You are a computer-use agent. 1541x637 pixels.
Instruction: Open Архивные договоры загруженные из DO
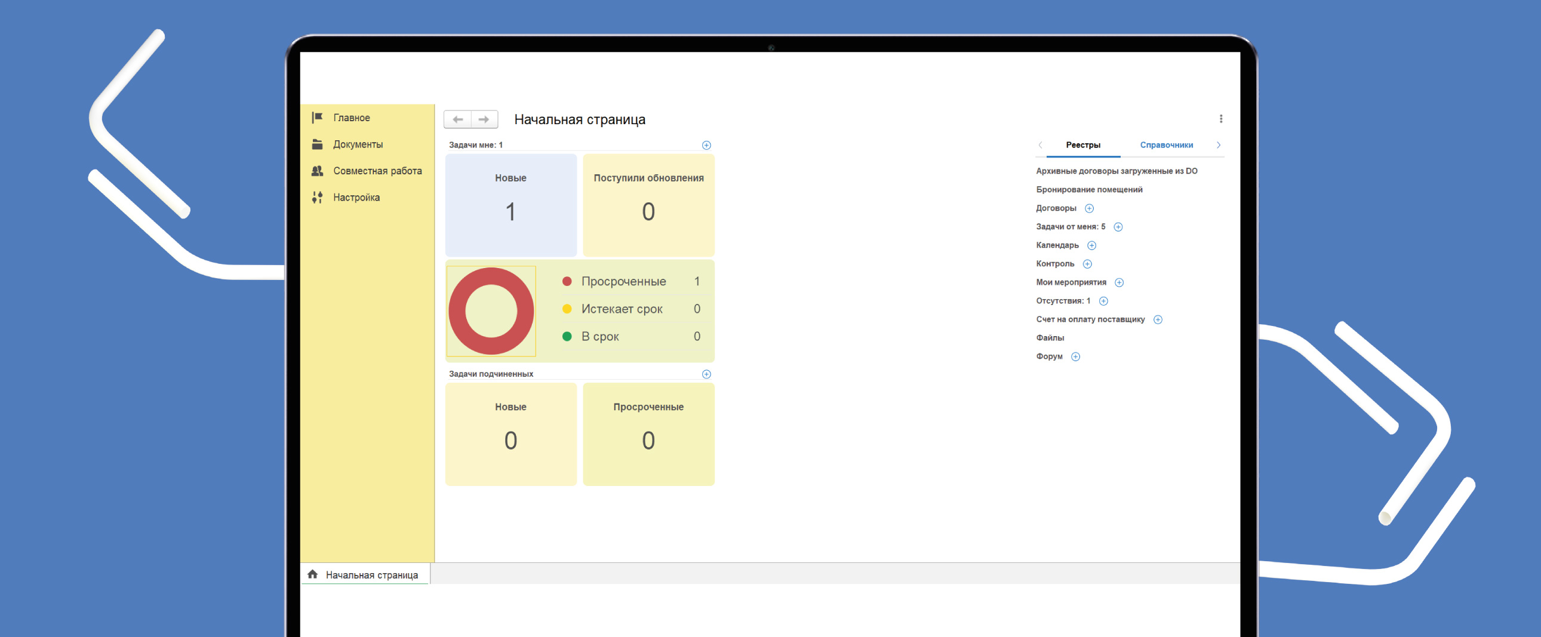tap(1116, 171)
